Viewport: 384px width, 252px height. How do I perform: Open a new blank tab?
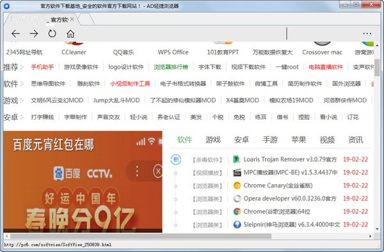[x=86, y=19]
